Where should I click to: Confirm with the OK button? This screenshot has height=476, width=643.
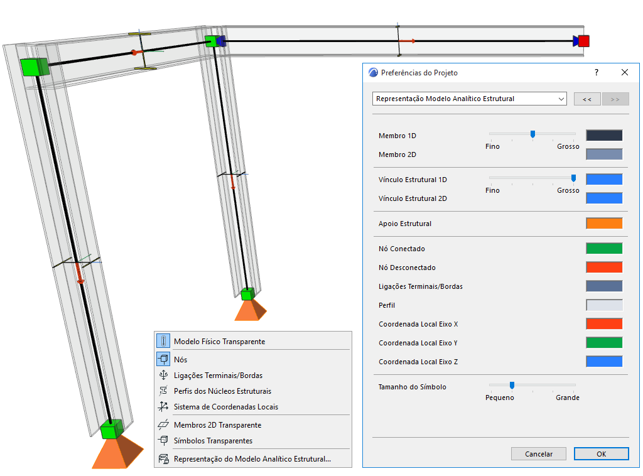click(x=601, y=454)
